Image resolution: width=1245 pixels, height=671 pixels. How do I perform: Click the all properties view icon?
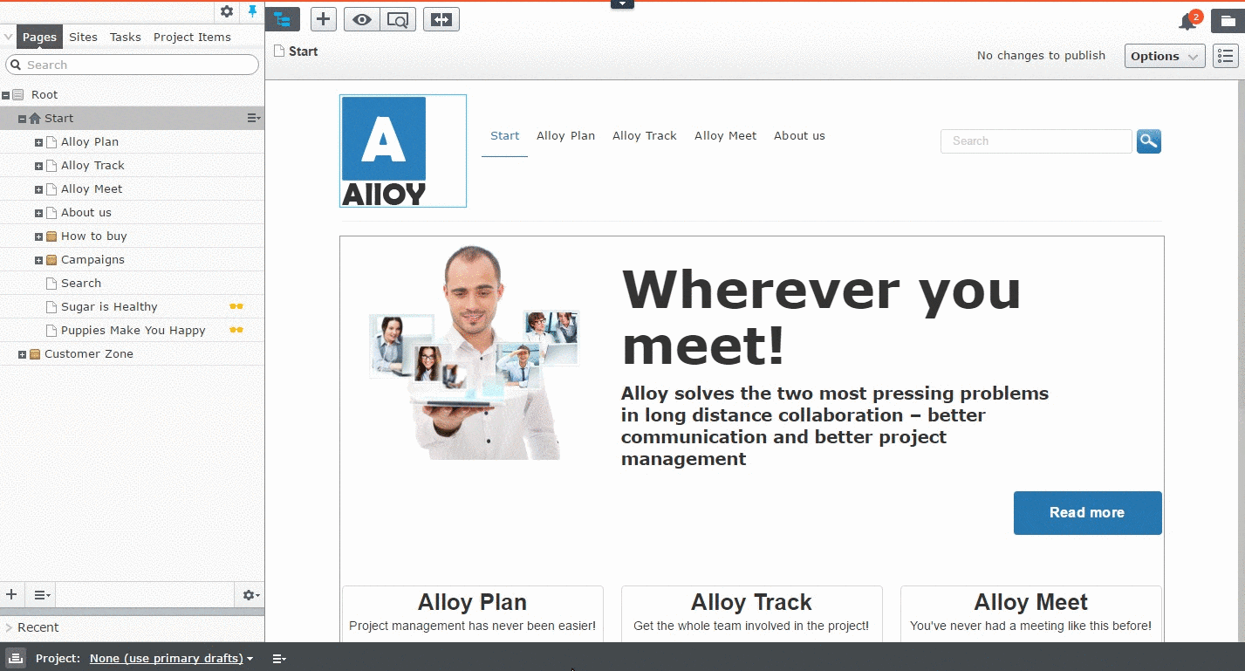click(x=1226, y=56)
